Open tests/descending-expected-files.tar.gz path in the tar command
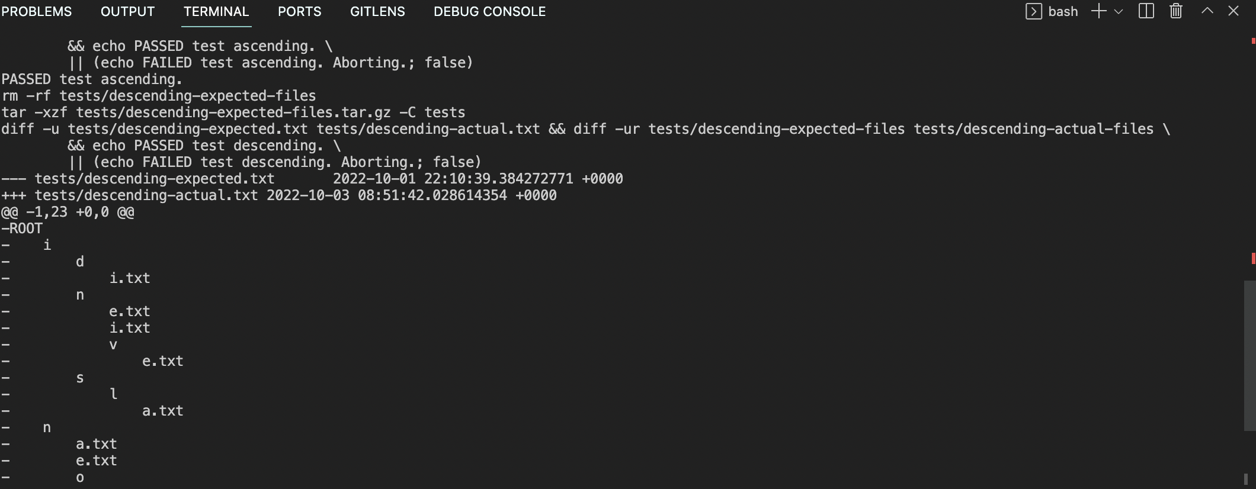The height and width of the screenshot is (489, 1256). tap(233, 112)
